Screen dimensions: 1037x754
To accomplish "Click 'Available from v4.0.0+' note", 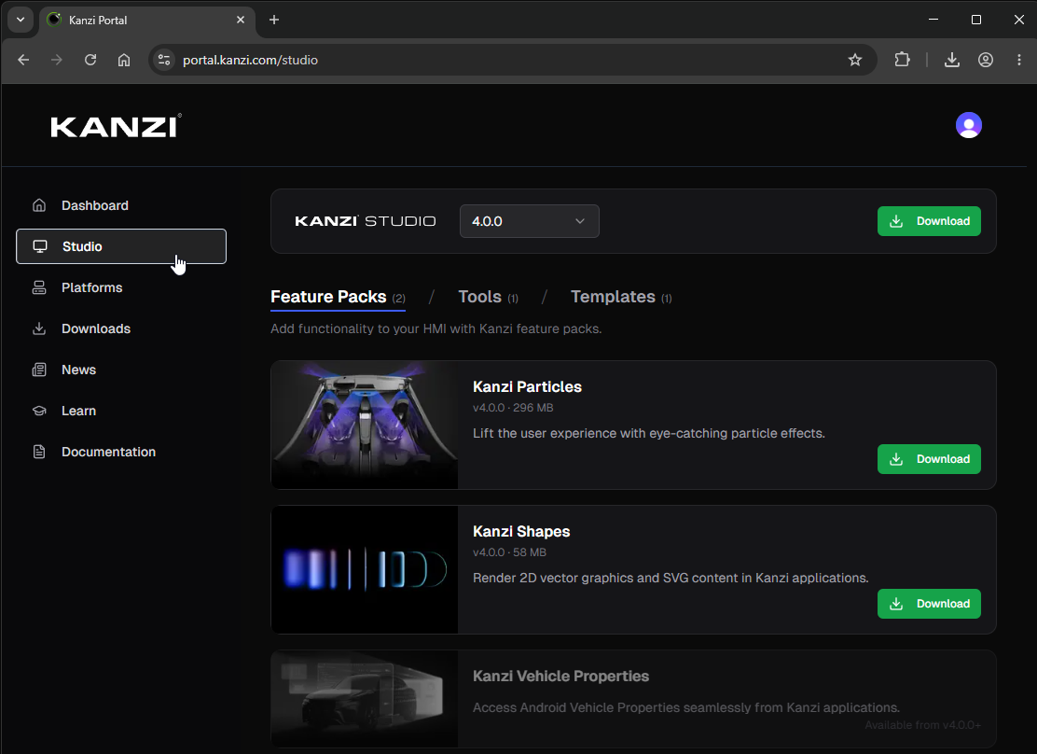I will (x=922, y=725).
